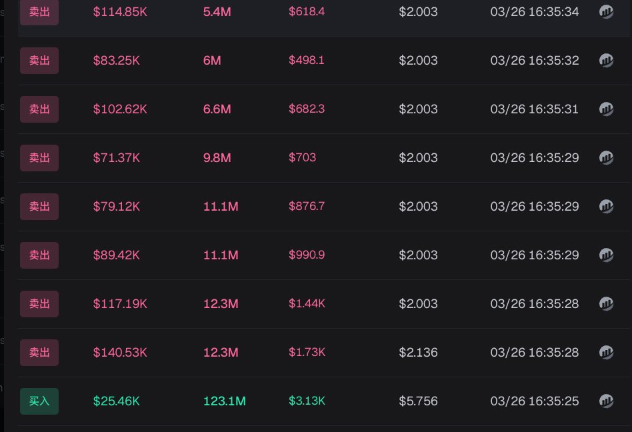Image resolution: width=632 pixels, height=432 pixels.
Task: Open chart icon for the $117.19K row
Action: click(x=606, y=304)
